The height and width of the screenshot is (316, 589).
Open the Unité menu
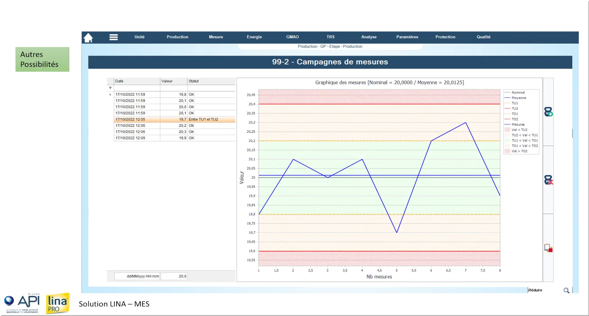pyautogui.click(x=140, y=37)
